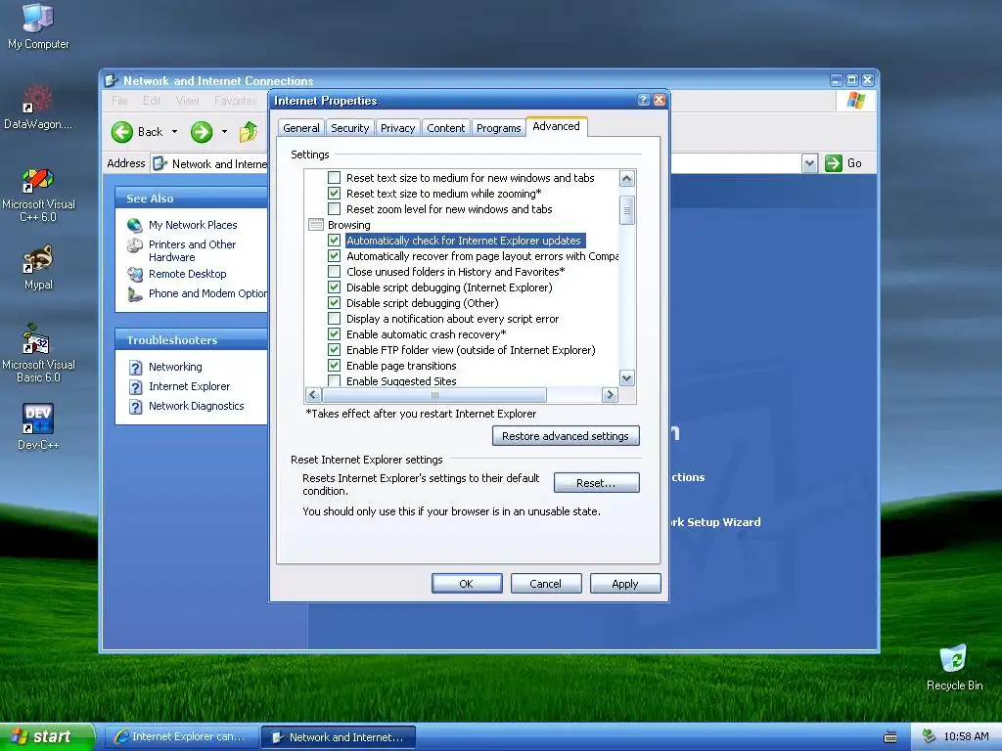Open the DataWagon desktop shortcut
This screenshot has width=1002, height=751.
38,107
